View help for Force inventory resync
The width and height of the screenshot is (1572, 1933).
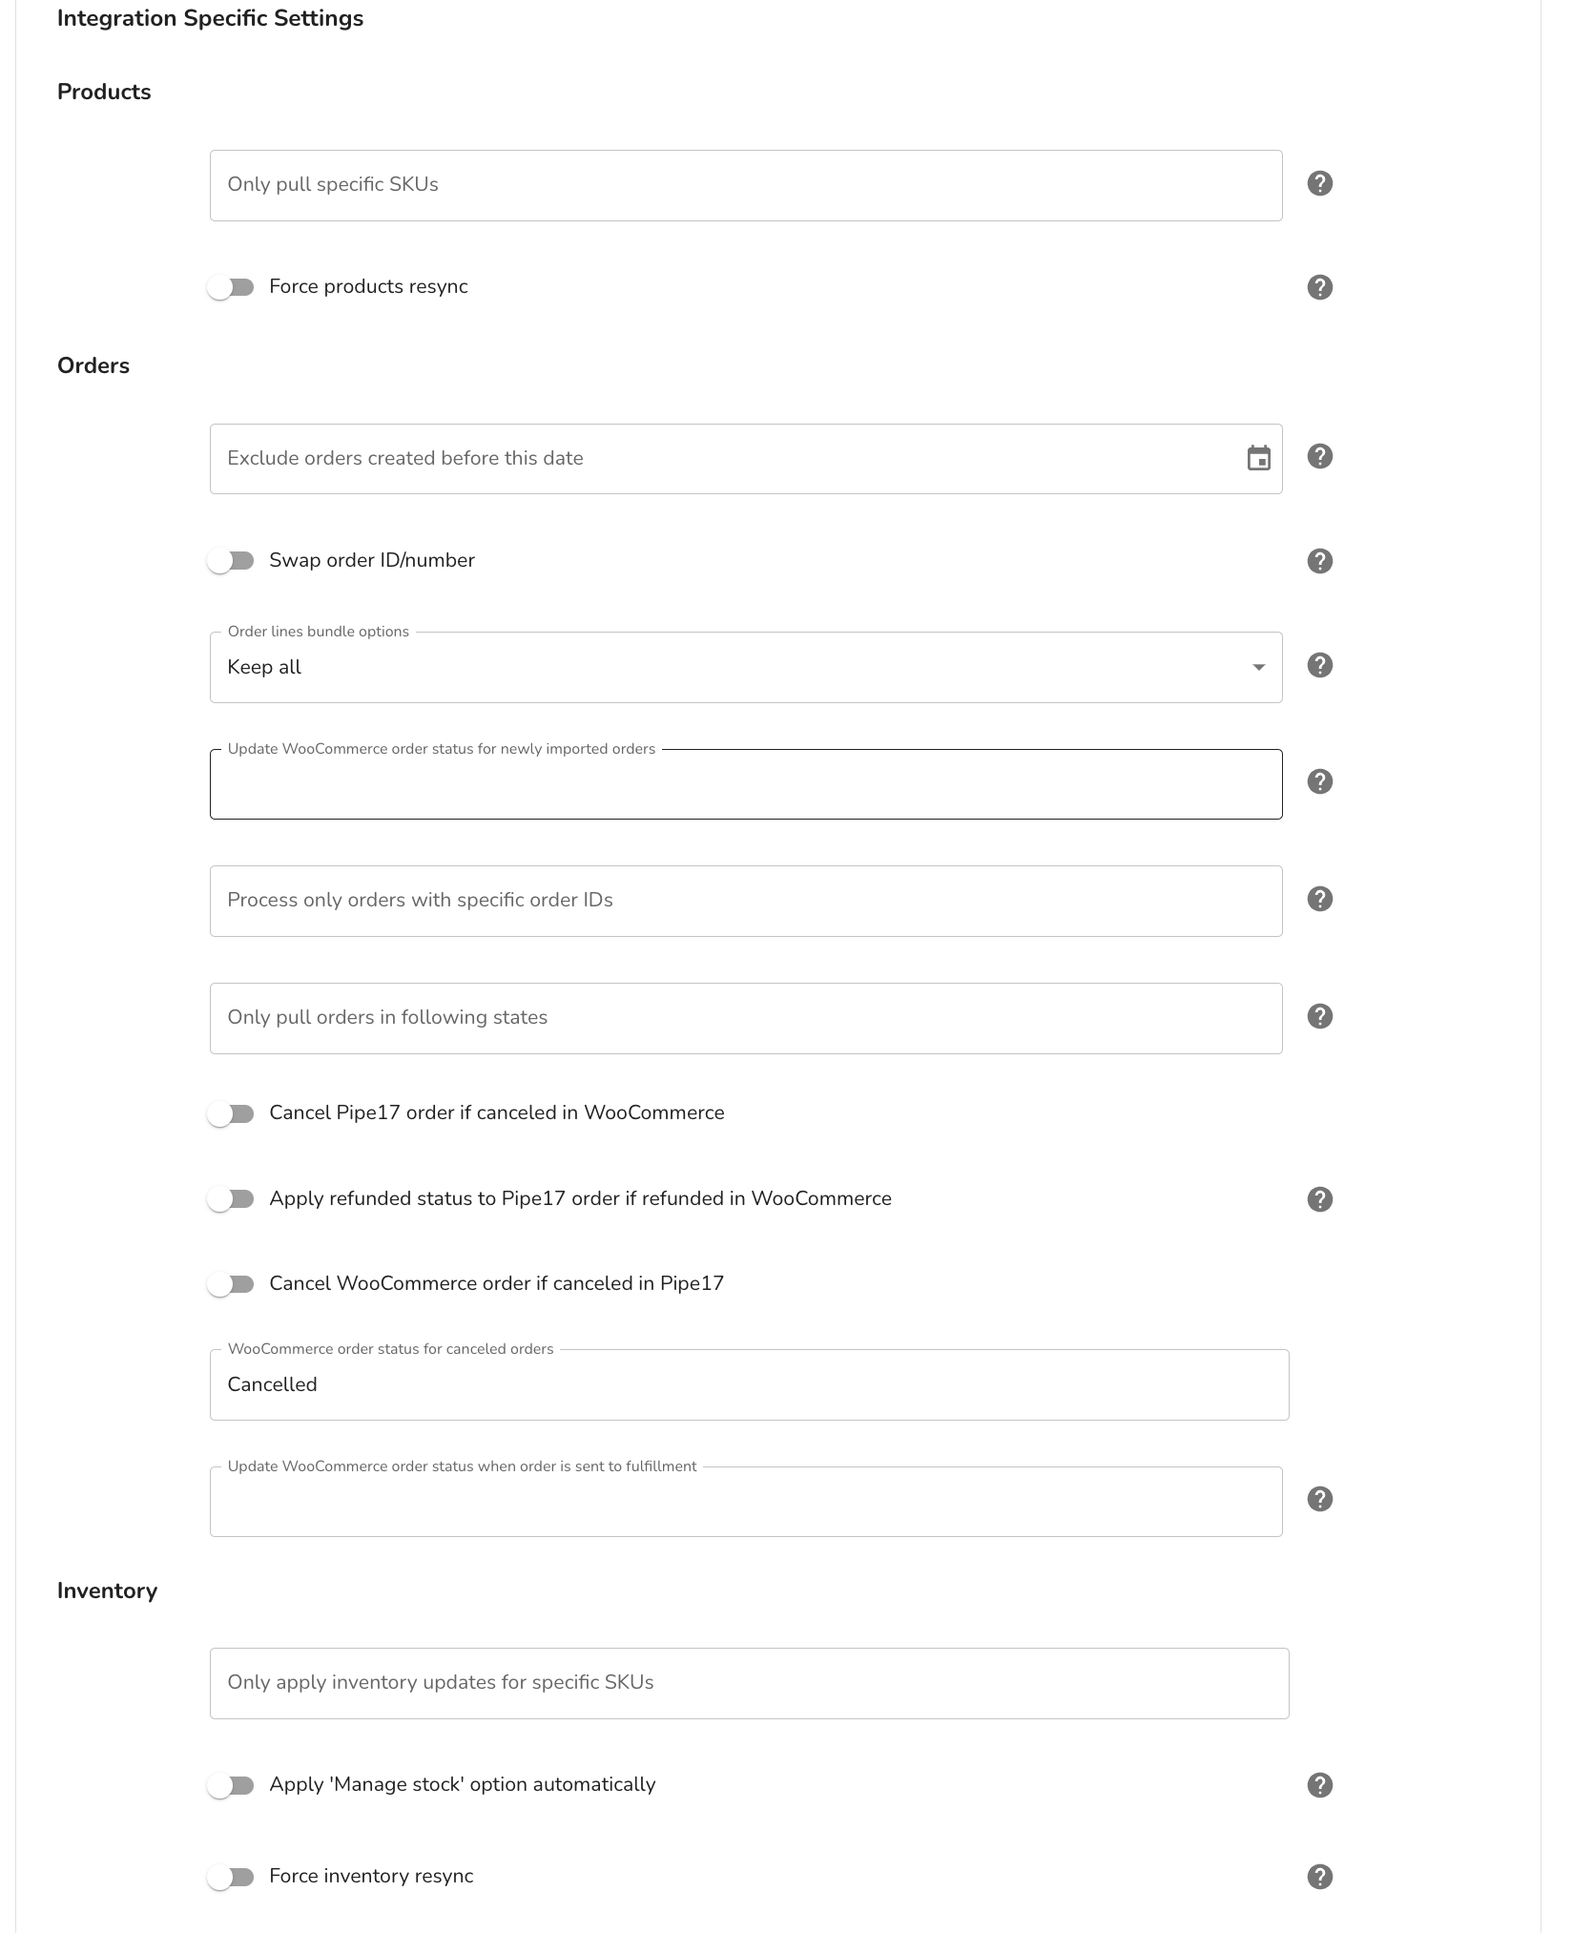1319,1877
